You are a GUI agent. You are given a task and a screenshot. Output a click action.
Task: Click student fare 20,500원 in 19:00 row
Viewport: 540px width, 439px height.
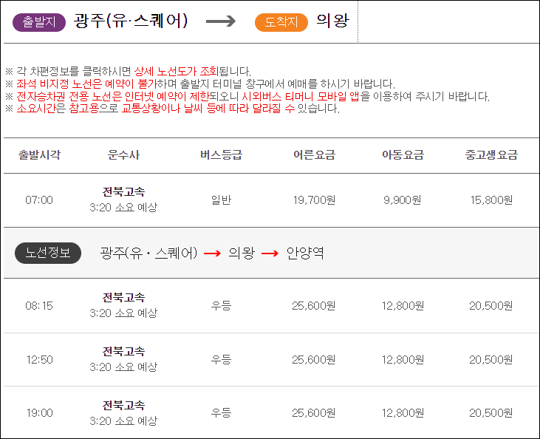pos(491,413)
